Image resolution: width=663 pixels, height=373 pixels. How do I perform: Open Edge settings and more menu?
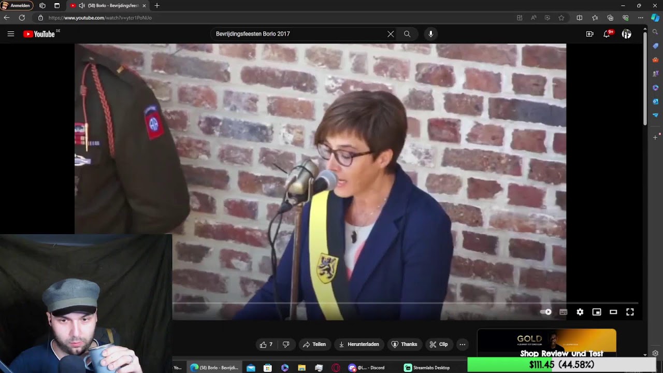[641, 18]
